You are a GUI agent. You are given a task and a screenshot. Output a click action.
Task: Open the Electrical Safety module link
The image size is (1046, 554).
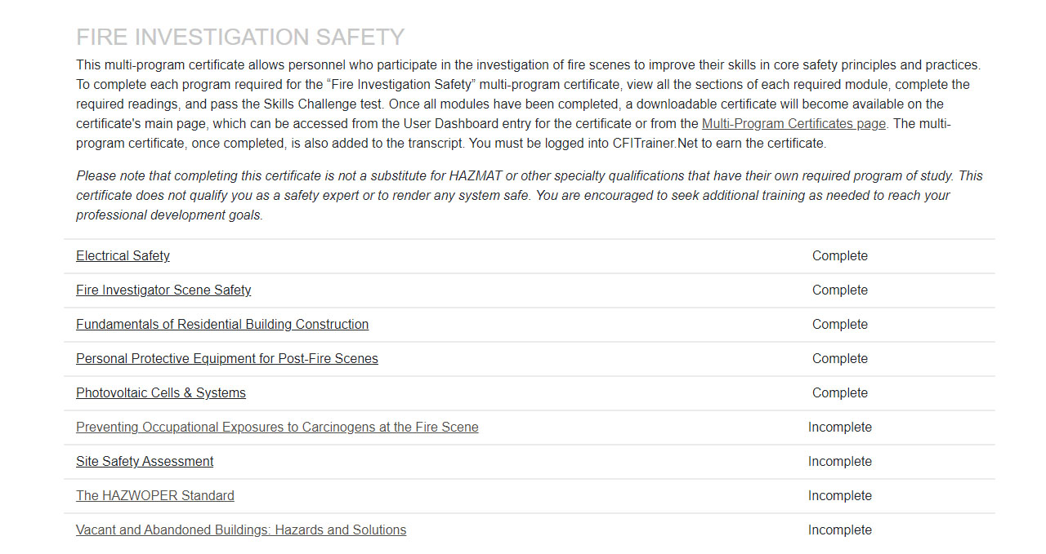click(123, 255)
